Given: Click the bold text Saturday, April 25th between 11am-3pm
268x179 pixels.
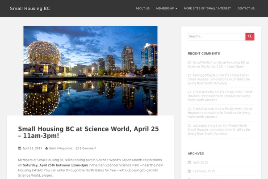Looking at the screenshot, I should [x=55, y=165].
